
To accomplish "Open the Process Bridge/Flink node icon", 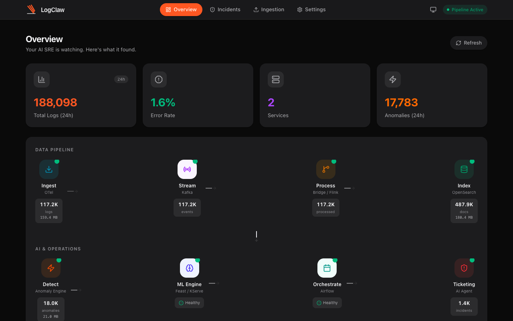I will click(x=326, y=169).
